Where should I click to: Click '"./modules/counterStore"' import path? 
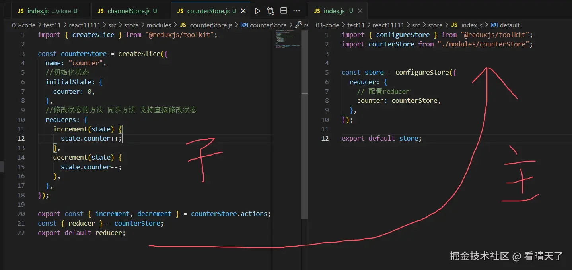483,44
